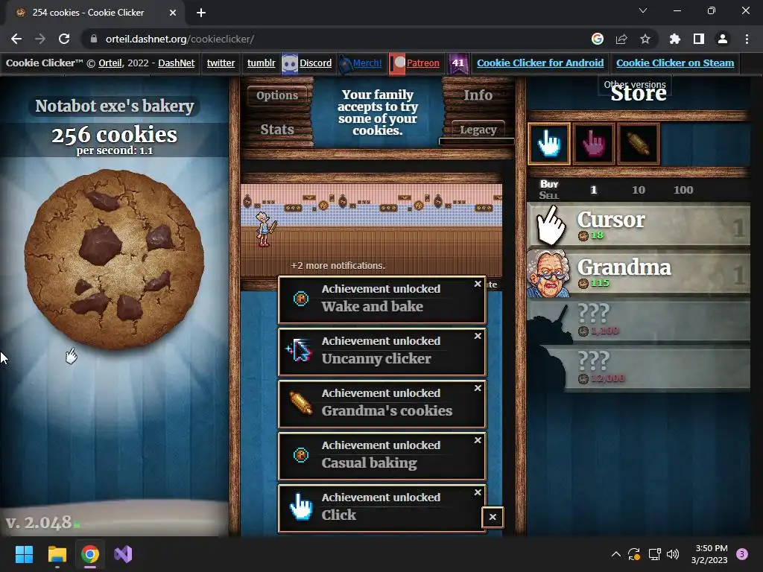Select Buy mode in store

click(549, 184)
